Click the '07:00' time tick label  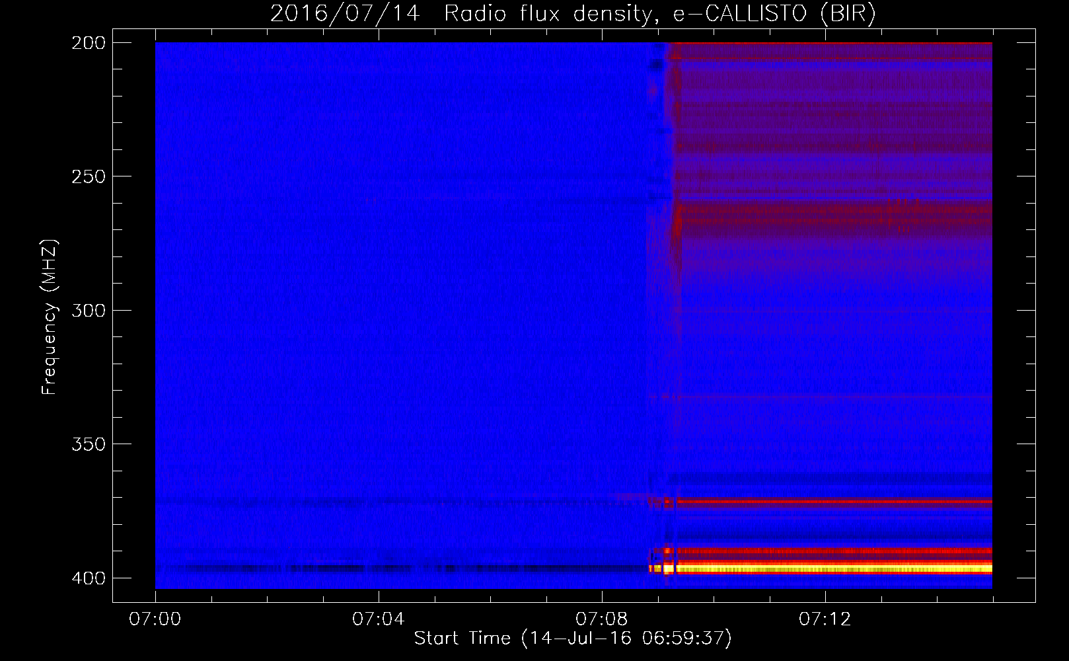coord(155,619)
